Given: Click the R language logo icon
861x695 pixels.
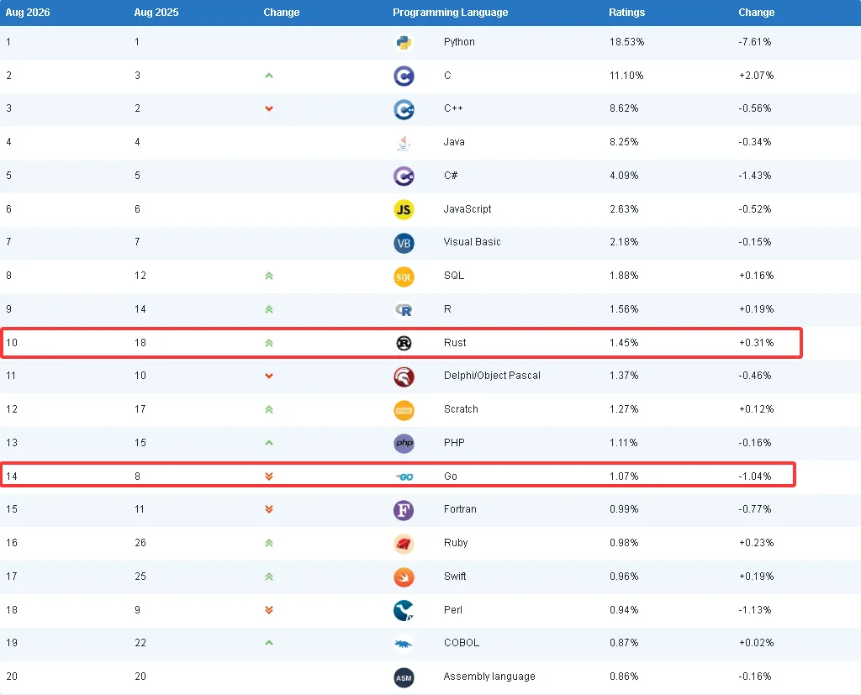Looking at the screenshot, I should [404, 310].
